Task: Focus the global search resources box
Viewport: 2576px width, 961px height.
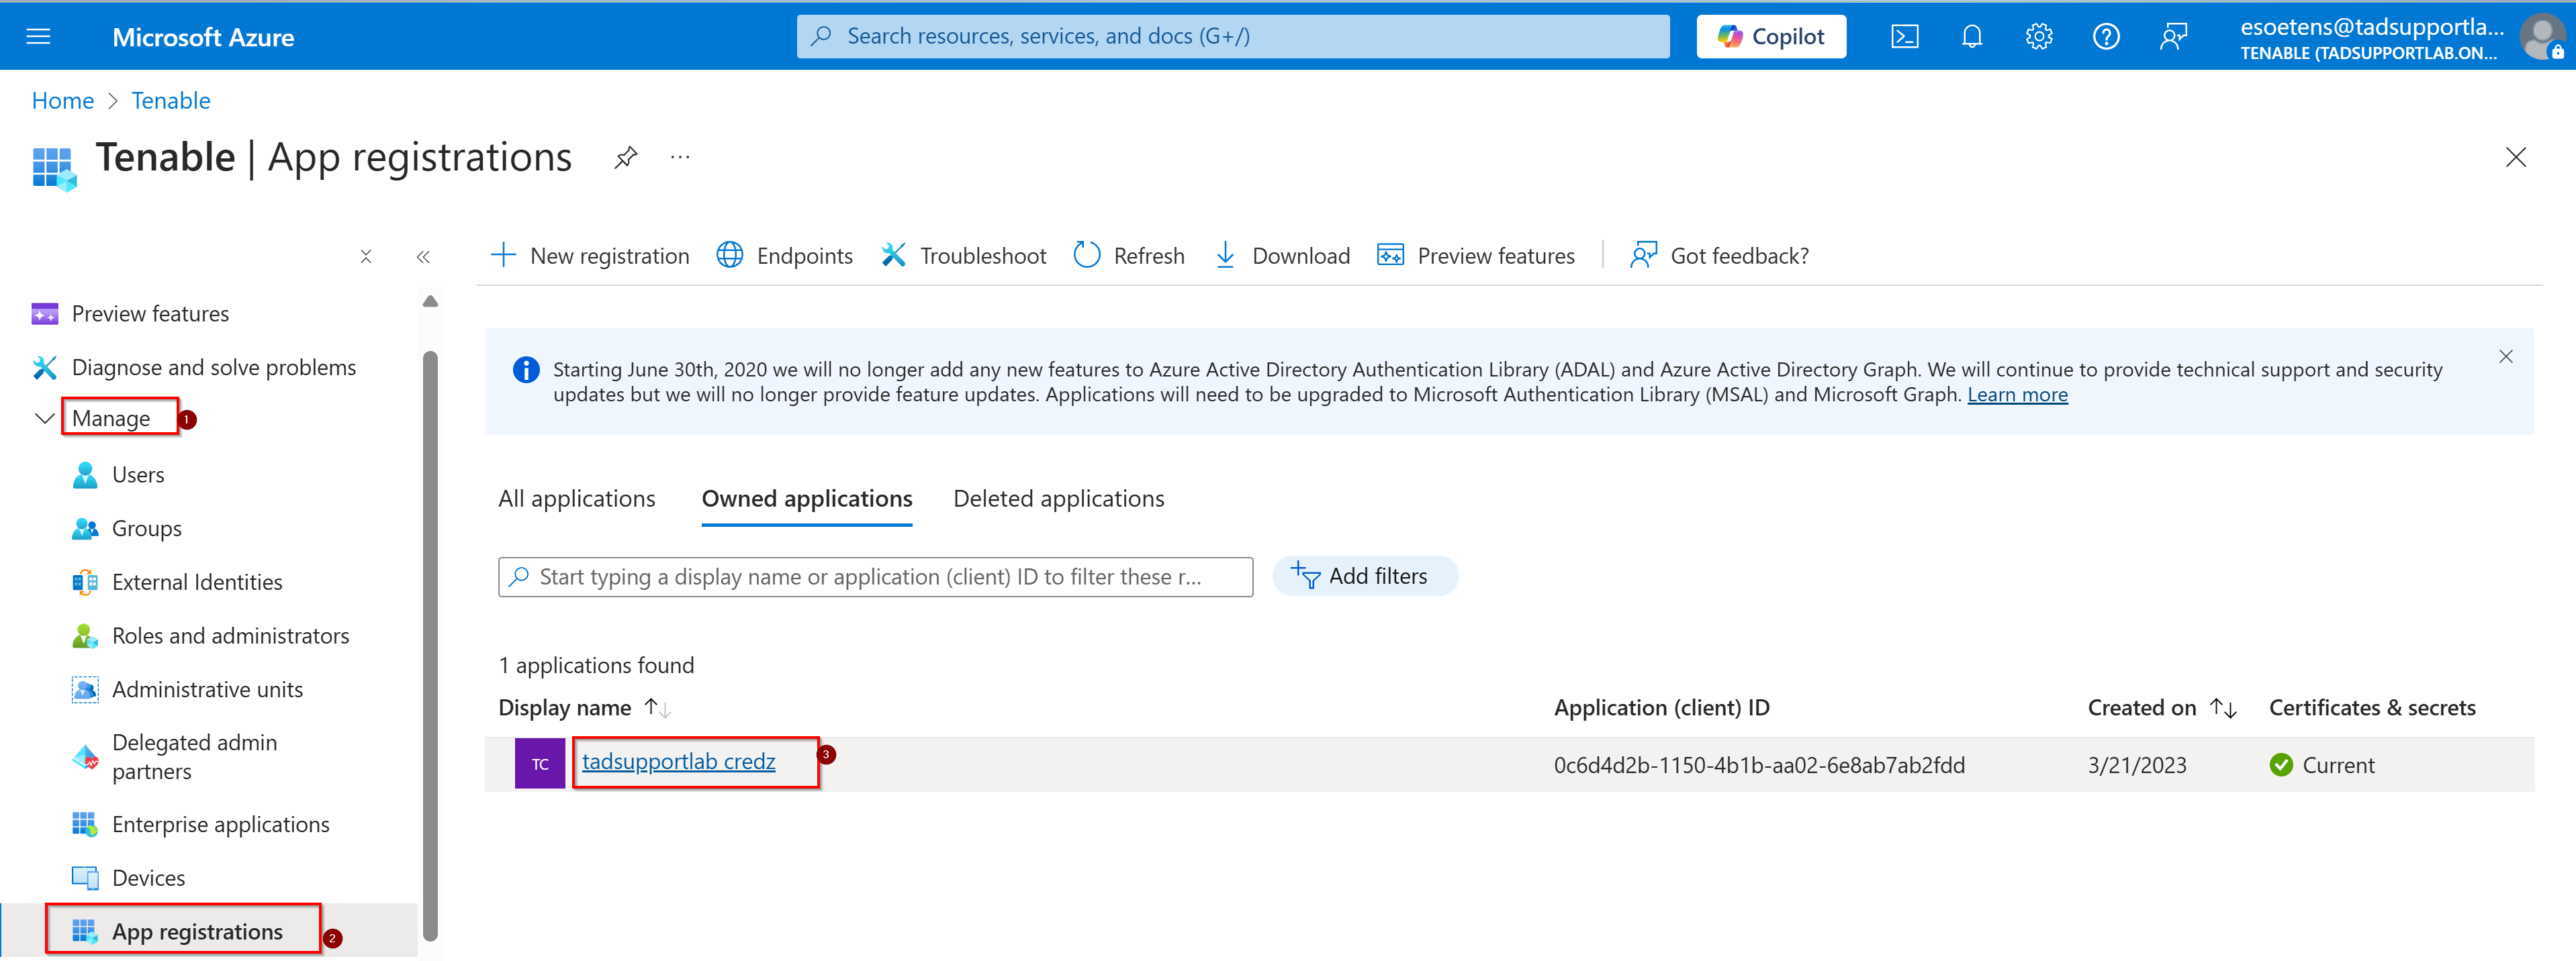Action: pos(1233,37)
